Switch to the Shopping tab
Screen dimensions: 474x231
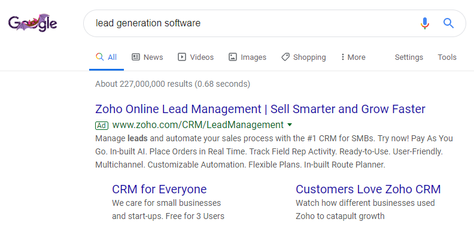[x=303, y=57]
